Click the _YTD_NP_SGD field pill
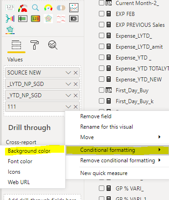 coord(42,95)
